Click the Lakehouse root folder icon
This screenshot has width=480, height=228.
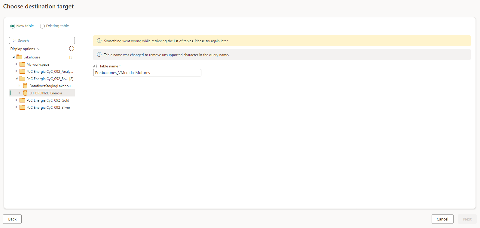click(x=19, y=57)
